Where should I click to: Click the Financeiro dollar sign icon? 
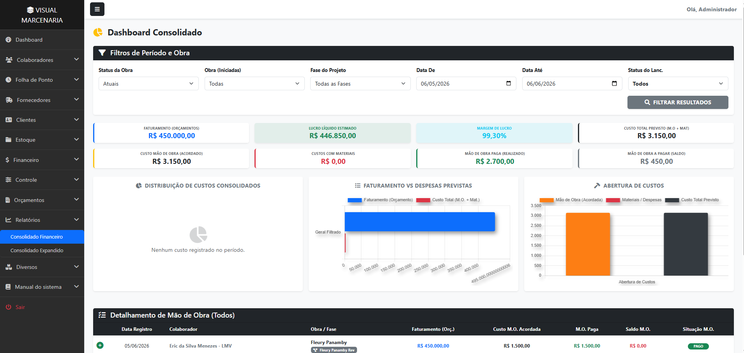click(x=7, y=160)
